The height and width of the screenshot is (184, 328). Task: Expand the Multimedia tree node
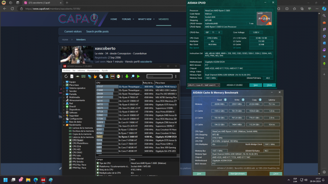64,97
